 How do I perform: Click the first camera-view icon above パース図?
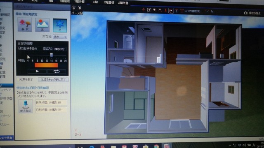click(74, 7)
